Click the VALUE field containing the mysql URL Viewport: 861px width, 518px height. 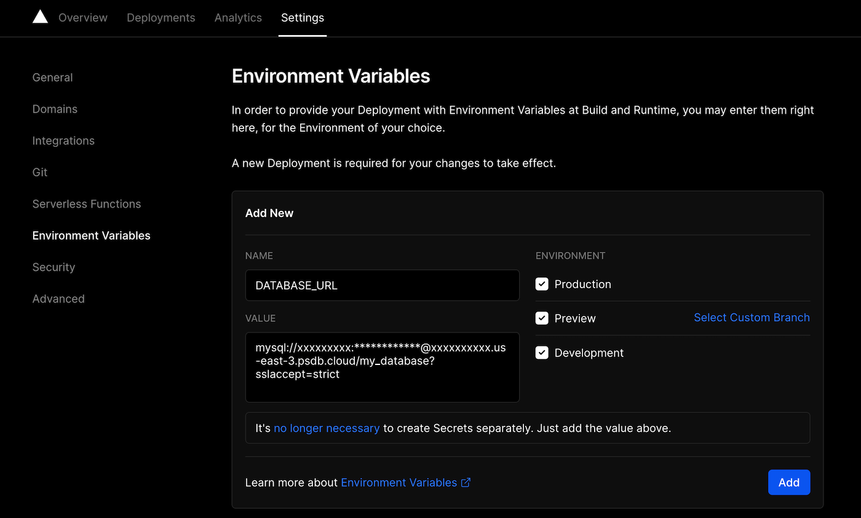(382, 367)
